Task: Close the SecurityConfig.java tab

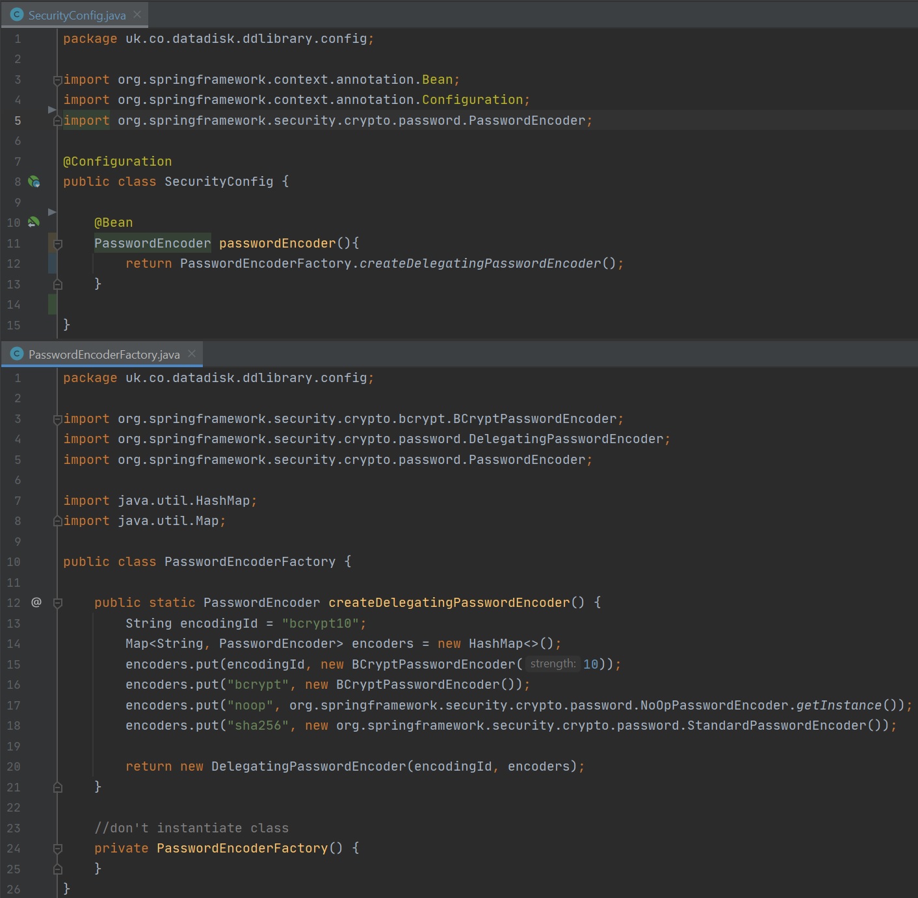Action: click(137, 14)
